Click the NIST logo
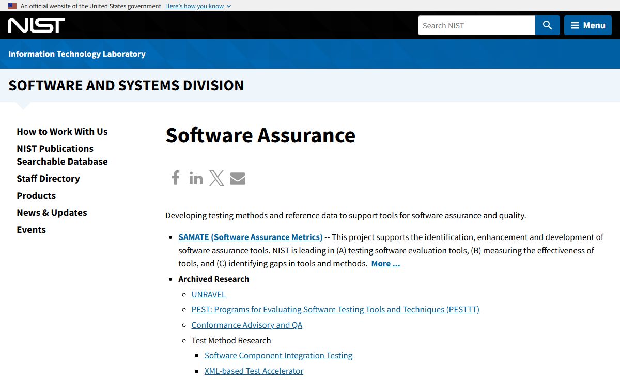Screen dimensions: 620x382 tap(37, 25)
